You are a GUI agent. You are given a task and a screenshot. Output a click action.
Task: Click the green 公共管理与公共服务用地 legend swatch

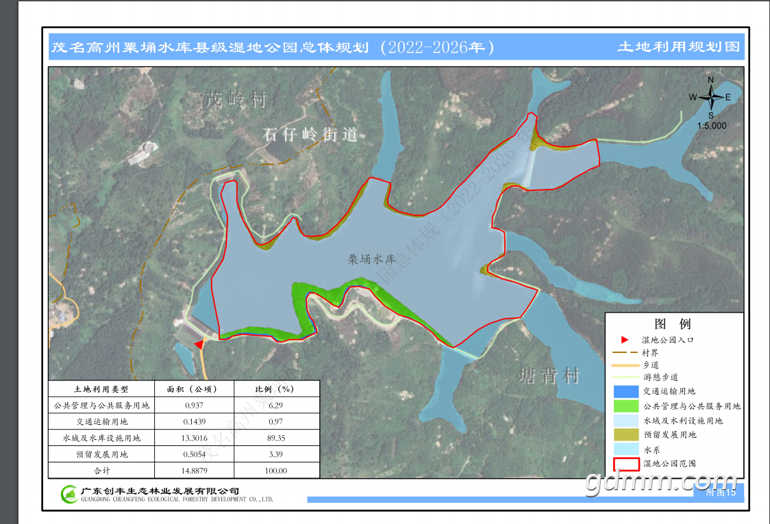626,406
